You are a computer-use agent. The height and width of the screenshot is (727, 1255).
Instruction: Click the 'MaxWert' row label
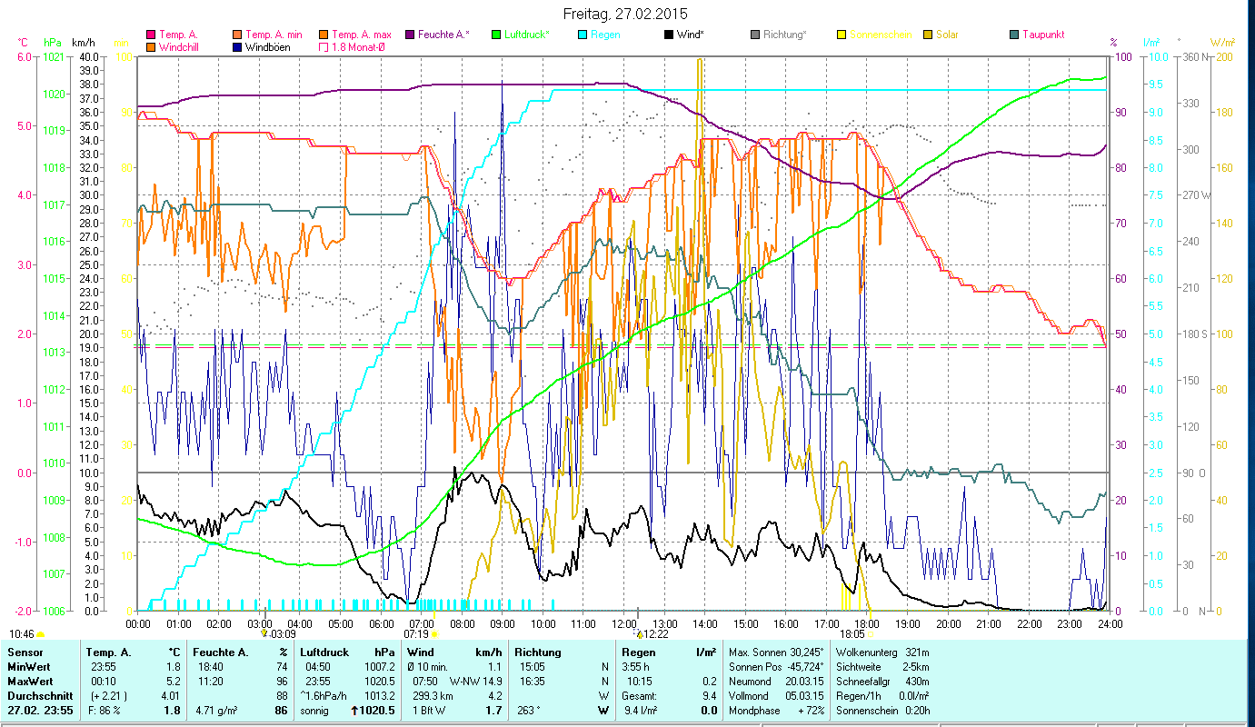(x=30, y=682)
